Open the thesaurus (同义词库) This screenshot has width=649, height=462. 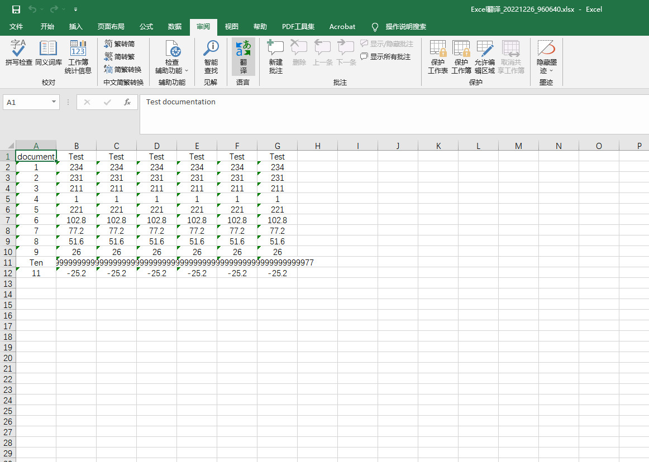point(49,55)
